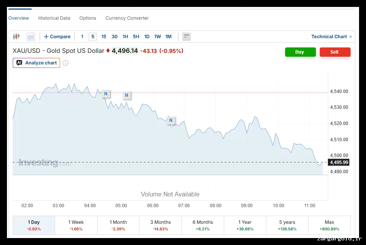Open the Historical Data tab
Screen dimensions: 366x245
point(54,18)
